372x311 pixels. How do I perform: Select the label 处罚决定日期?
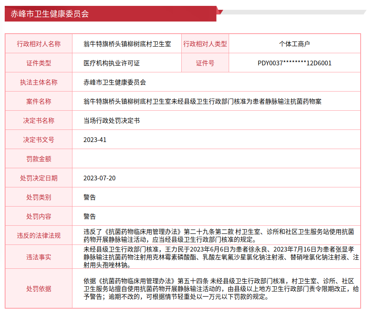(39, 178)
